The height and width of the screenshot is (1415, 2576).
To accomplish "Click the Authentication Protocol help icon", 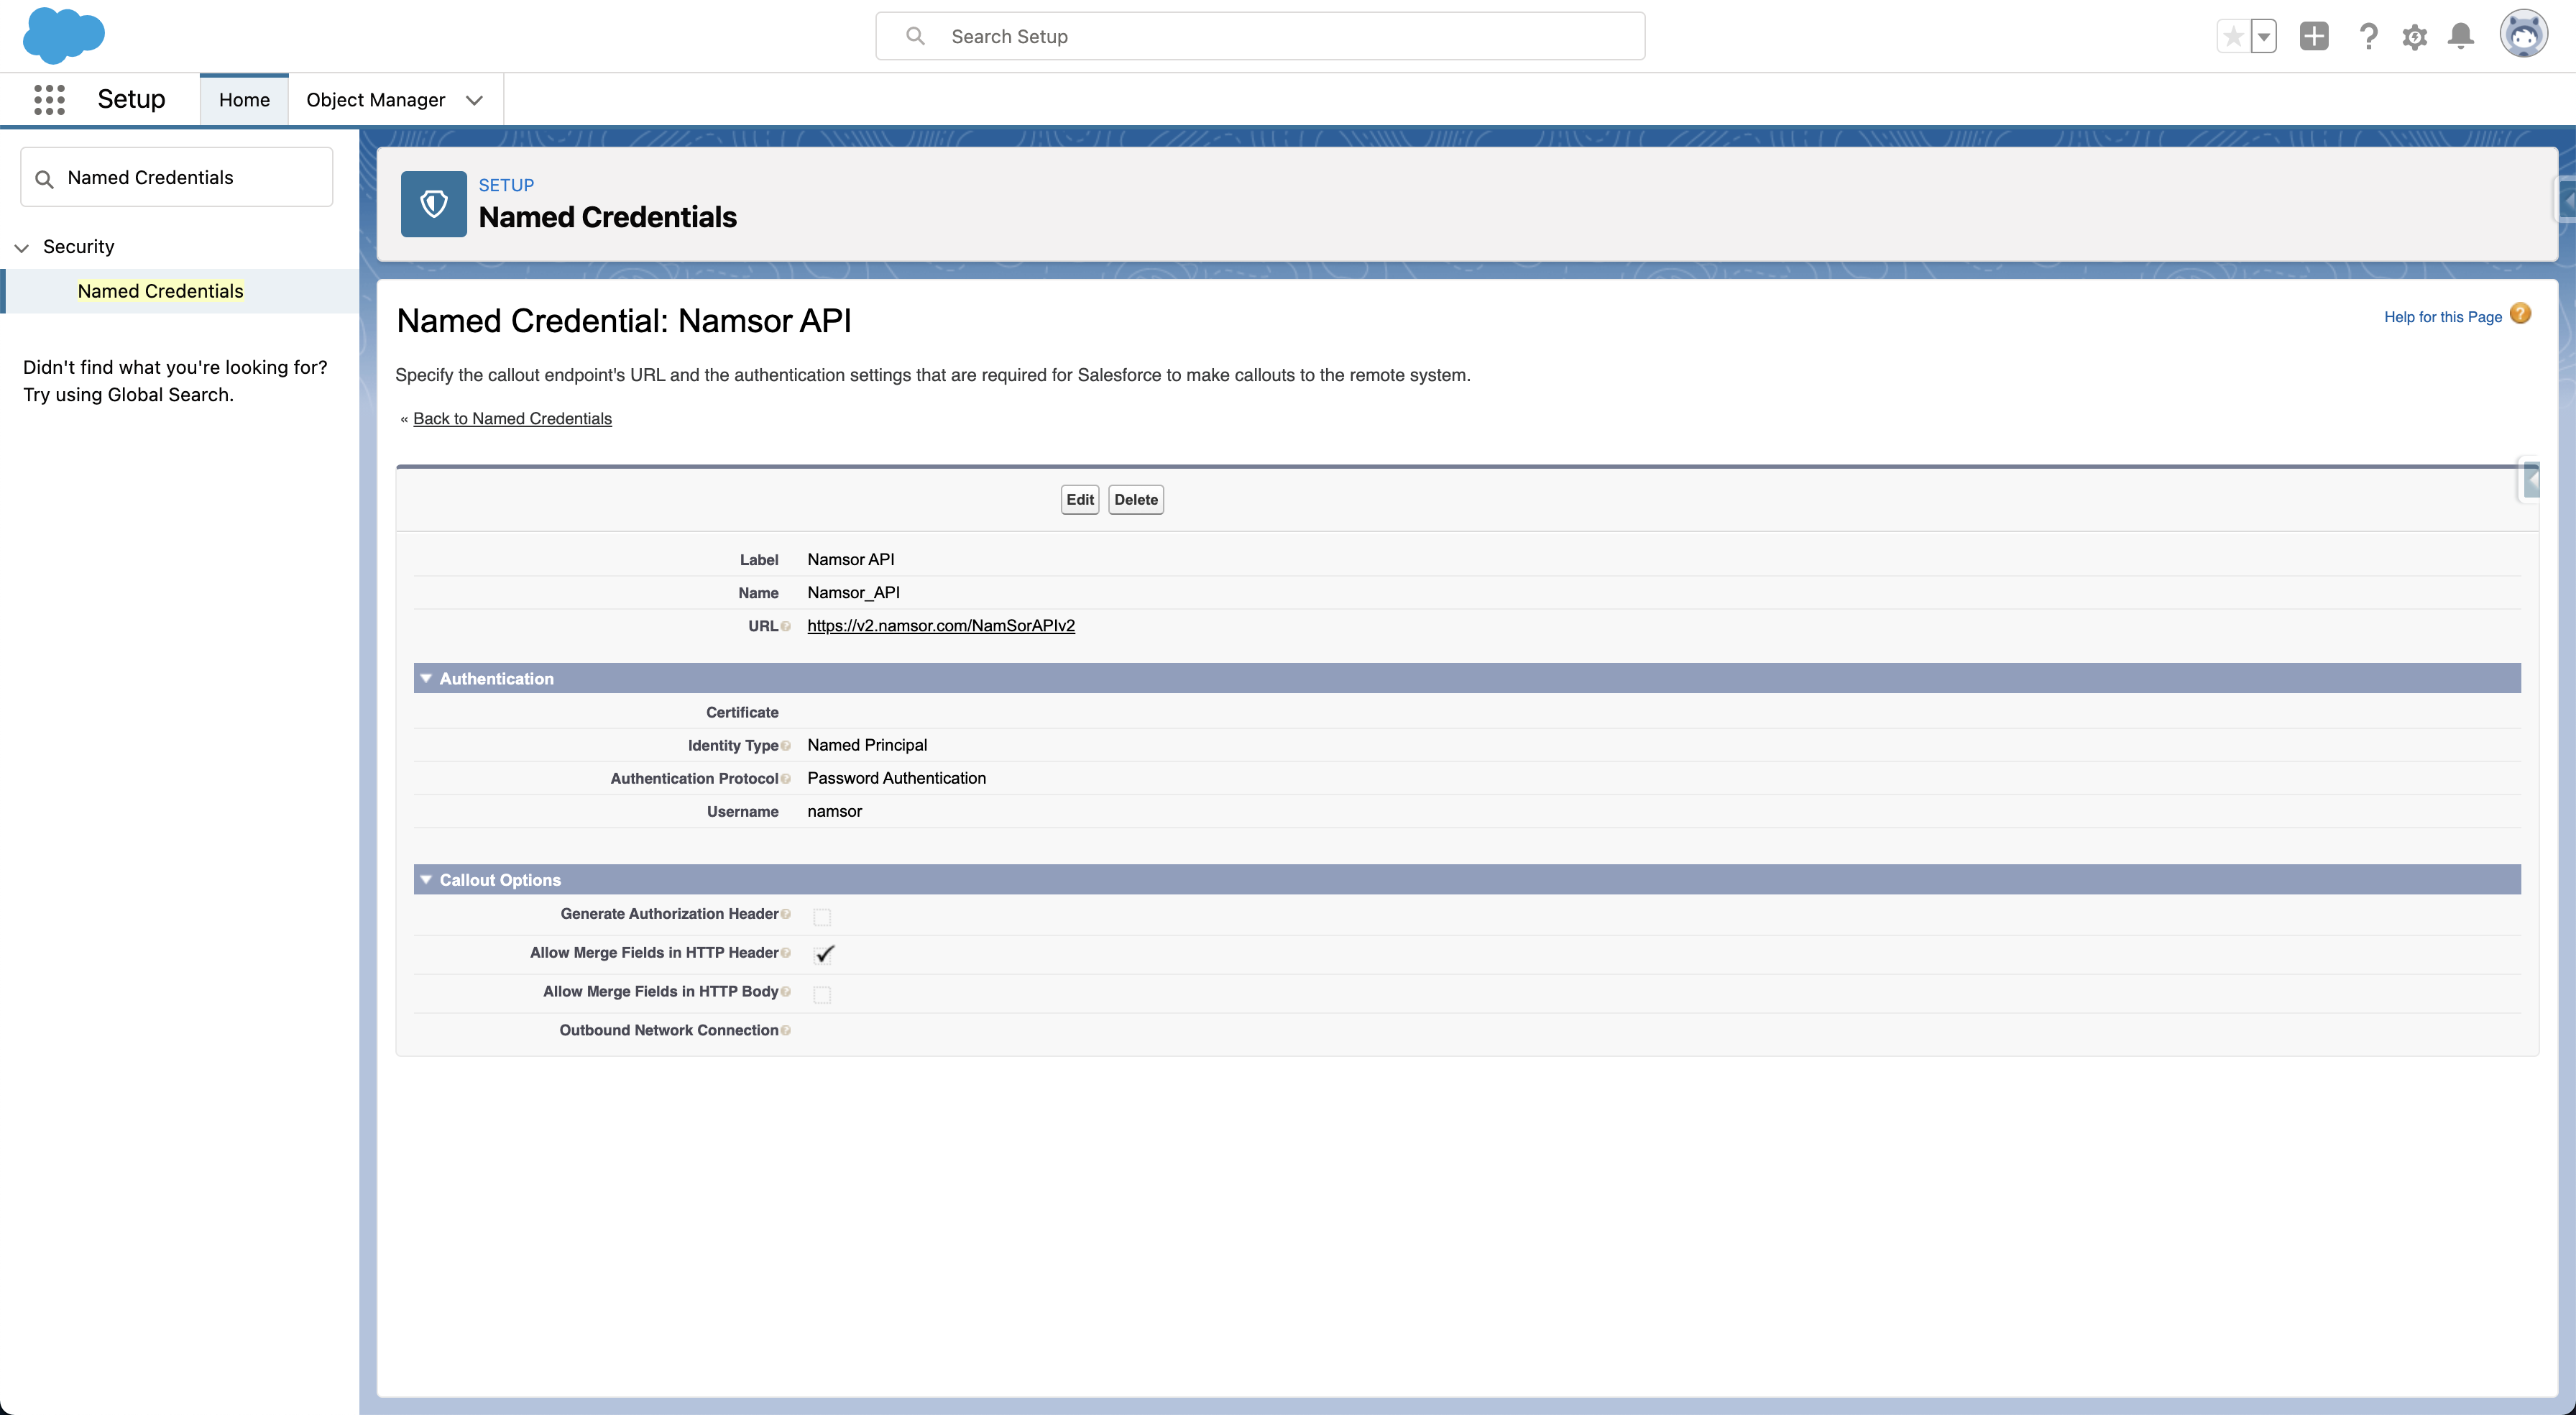I will (x=785, y=779).
